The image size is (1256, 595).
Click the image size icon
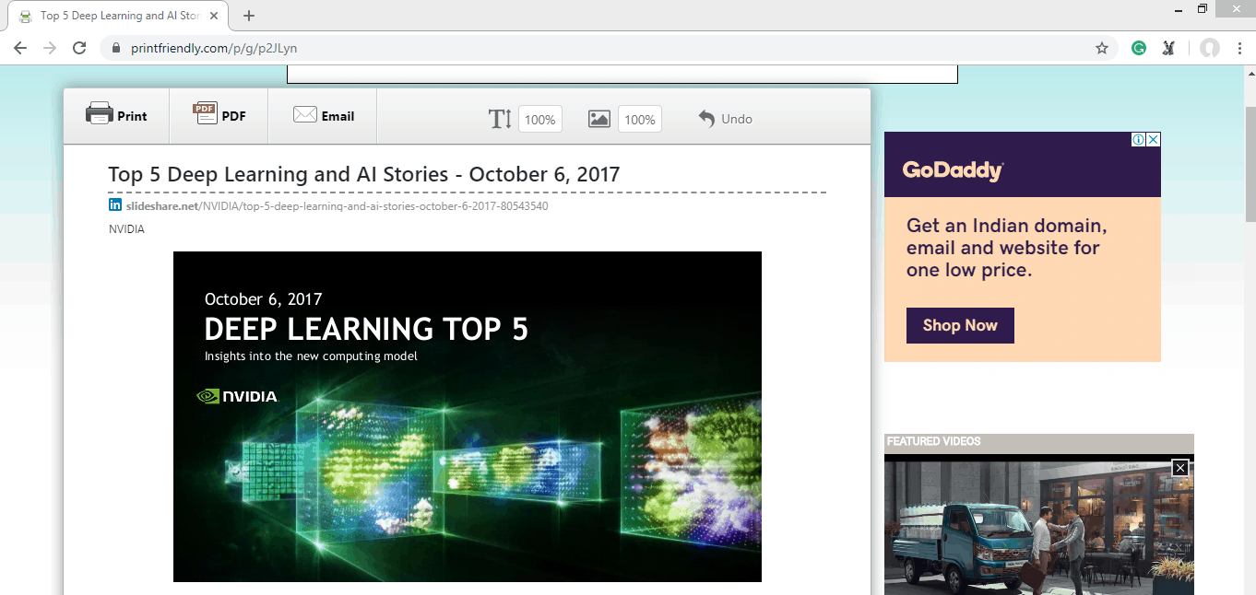coord(599,119)
